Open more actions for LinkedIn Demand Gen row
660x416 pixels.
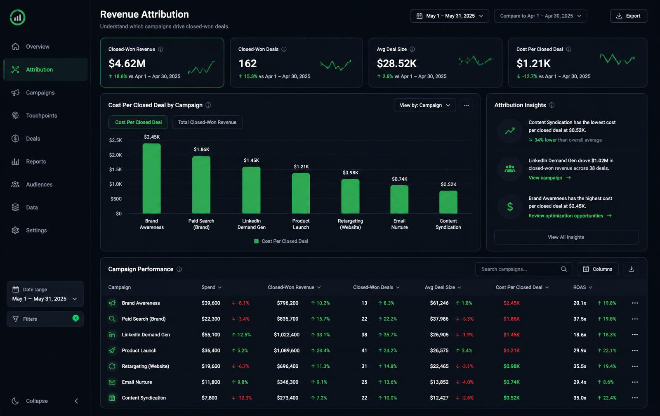point(635,335)
